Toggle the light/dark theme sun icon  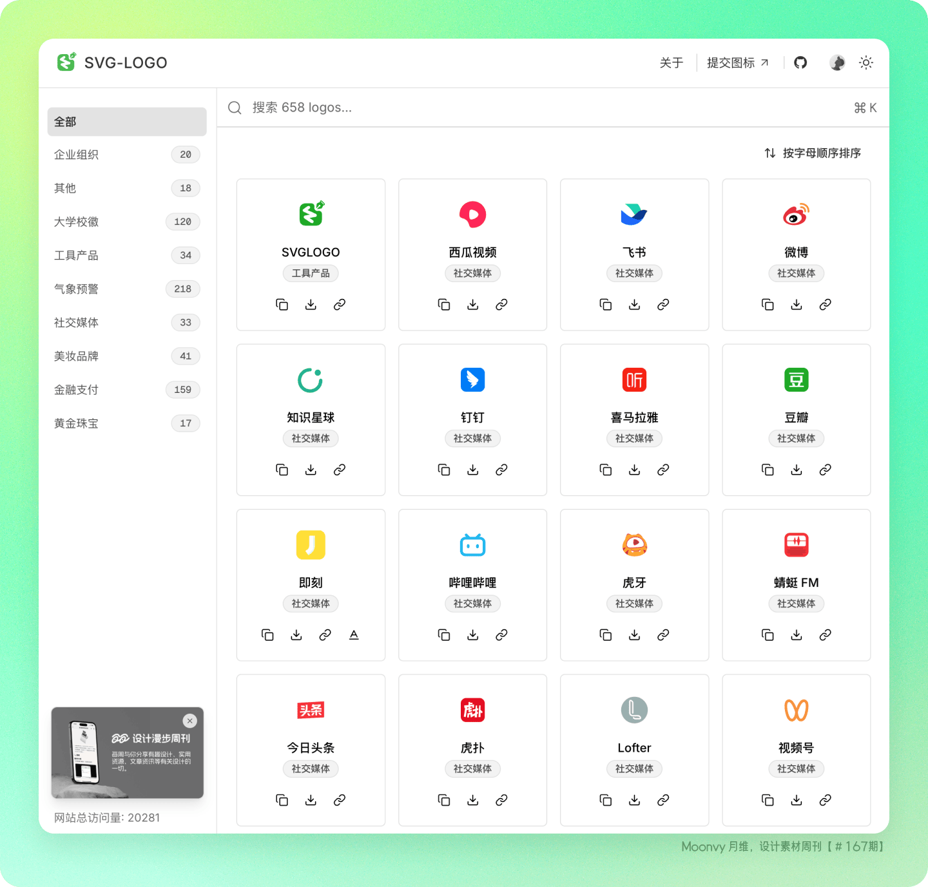(866, 62)
